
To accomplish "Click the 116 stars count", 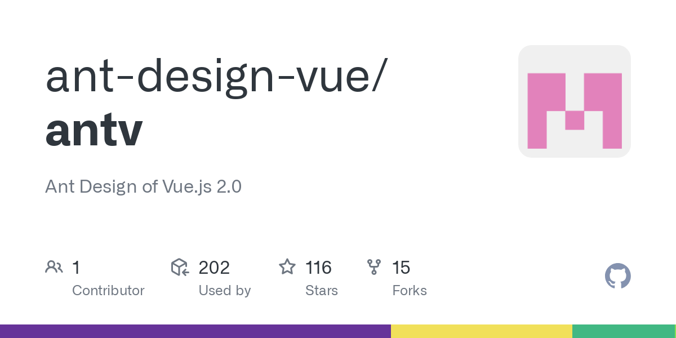I will 318,267.
